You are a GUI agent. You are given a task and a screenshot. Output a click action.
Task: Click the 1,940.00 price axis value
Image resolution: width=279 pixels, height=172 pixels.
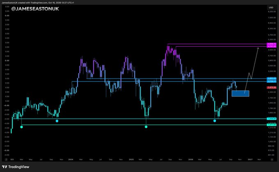(x=272, y=103)
